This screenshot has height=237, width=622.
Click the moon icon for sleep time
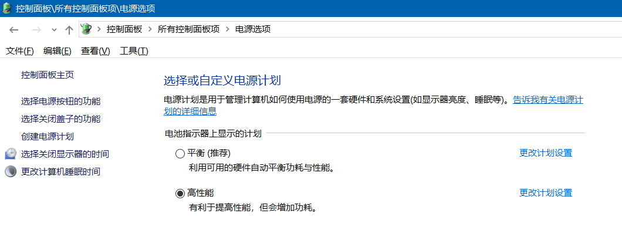click(11, 171)
